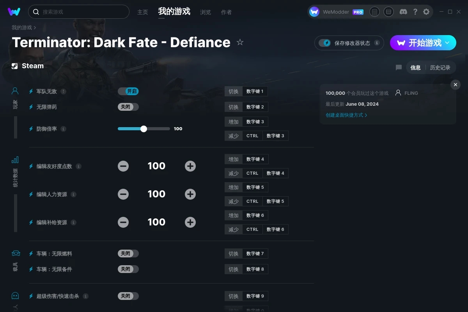Open the 创建桌面快捷方式 link
The width and height of the screenshot is (468, 312).
[346, 115]
